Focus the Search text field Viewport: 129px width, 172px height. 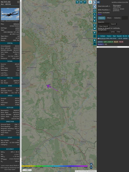(x=104, y=24)
